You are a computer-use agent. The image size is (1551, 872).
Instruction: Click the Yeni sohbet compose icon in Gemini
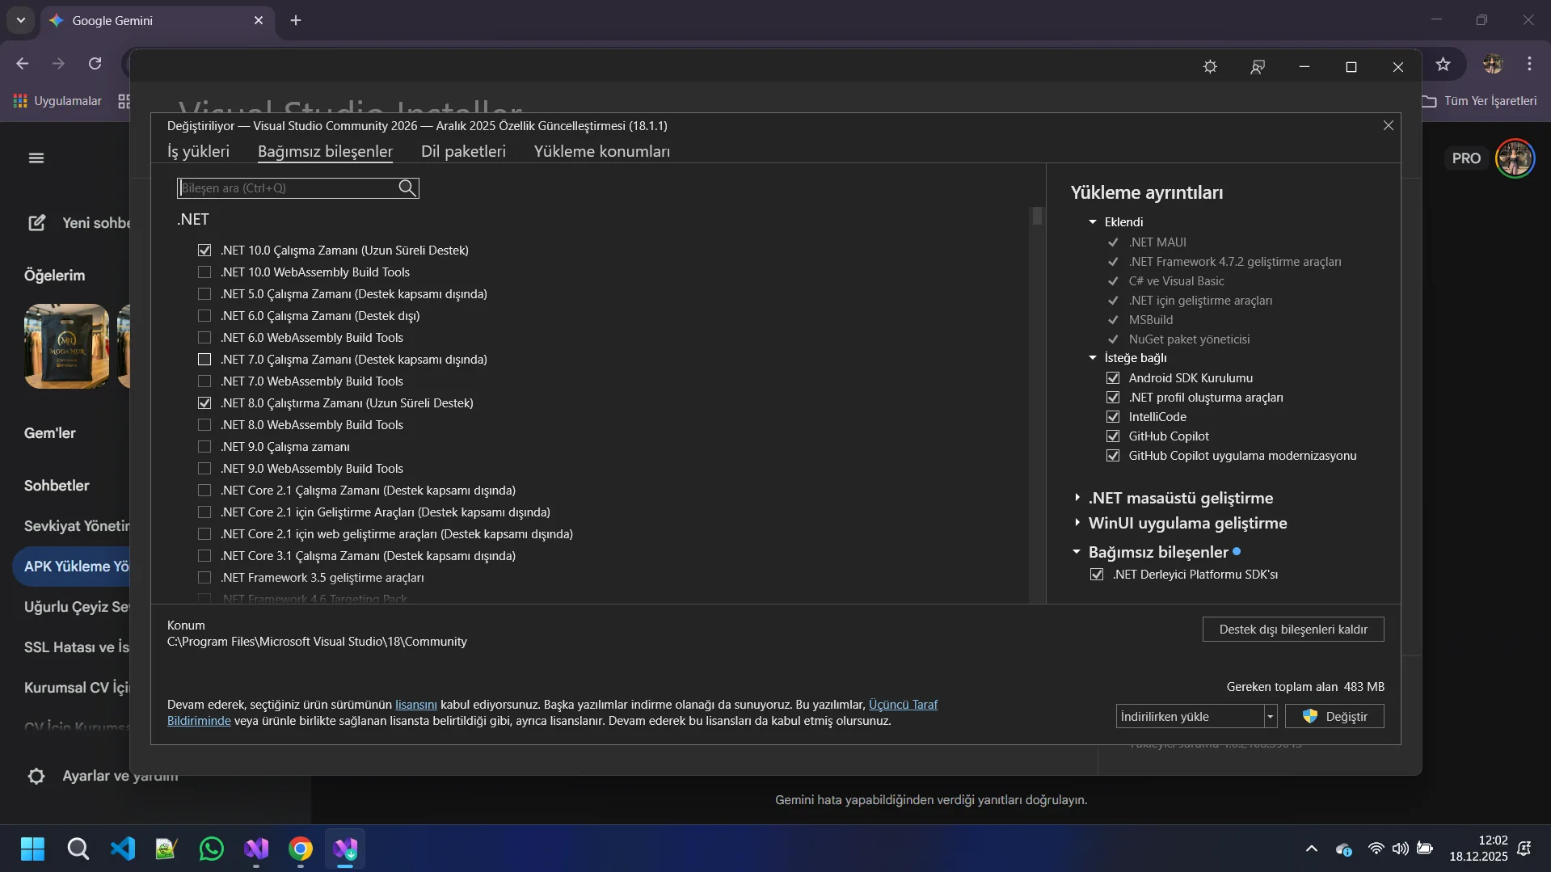point(37,223)
